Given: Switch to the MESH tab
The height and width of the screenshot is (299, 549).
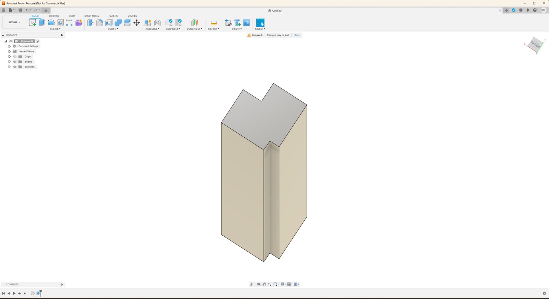Looking at the screenshot, I should [72, 16].
